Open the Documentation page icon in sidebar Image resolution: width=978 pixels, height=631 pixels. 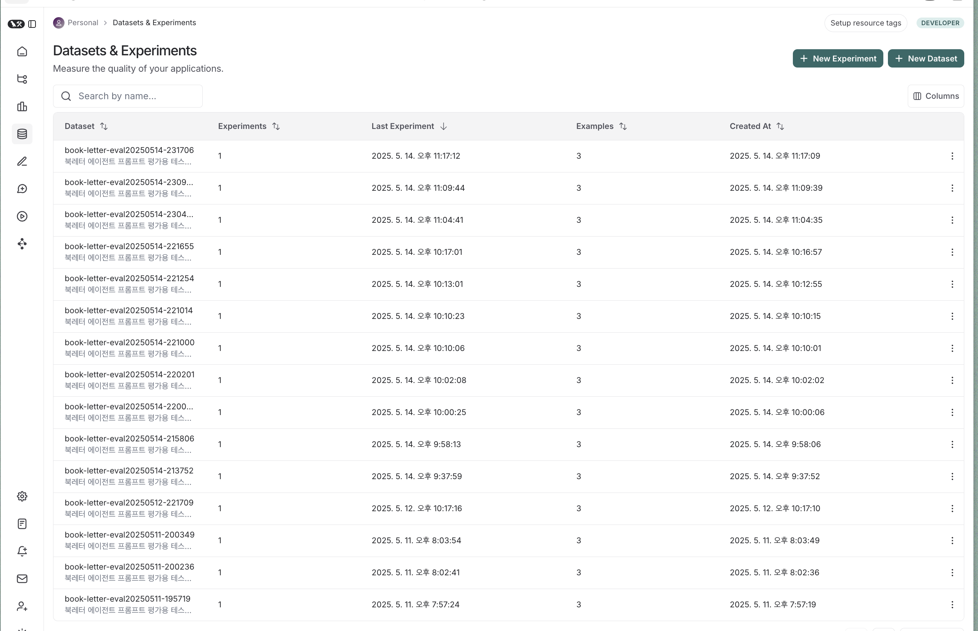22,524
